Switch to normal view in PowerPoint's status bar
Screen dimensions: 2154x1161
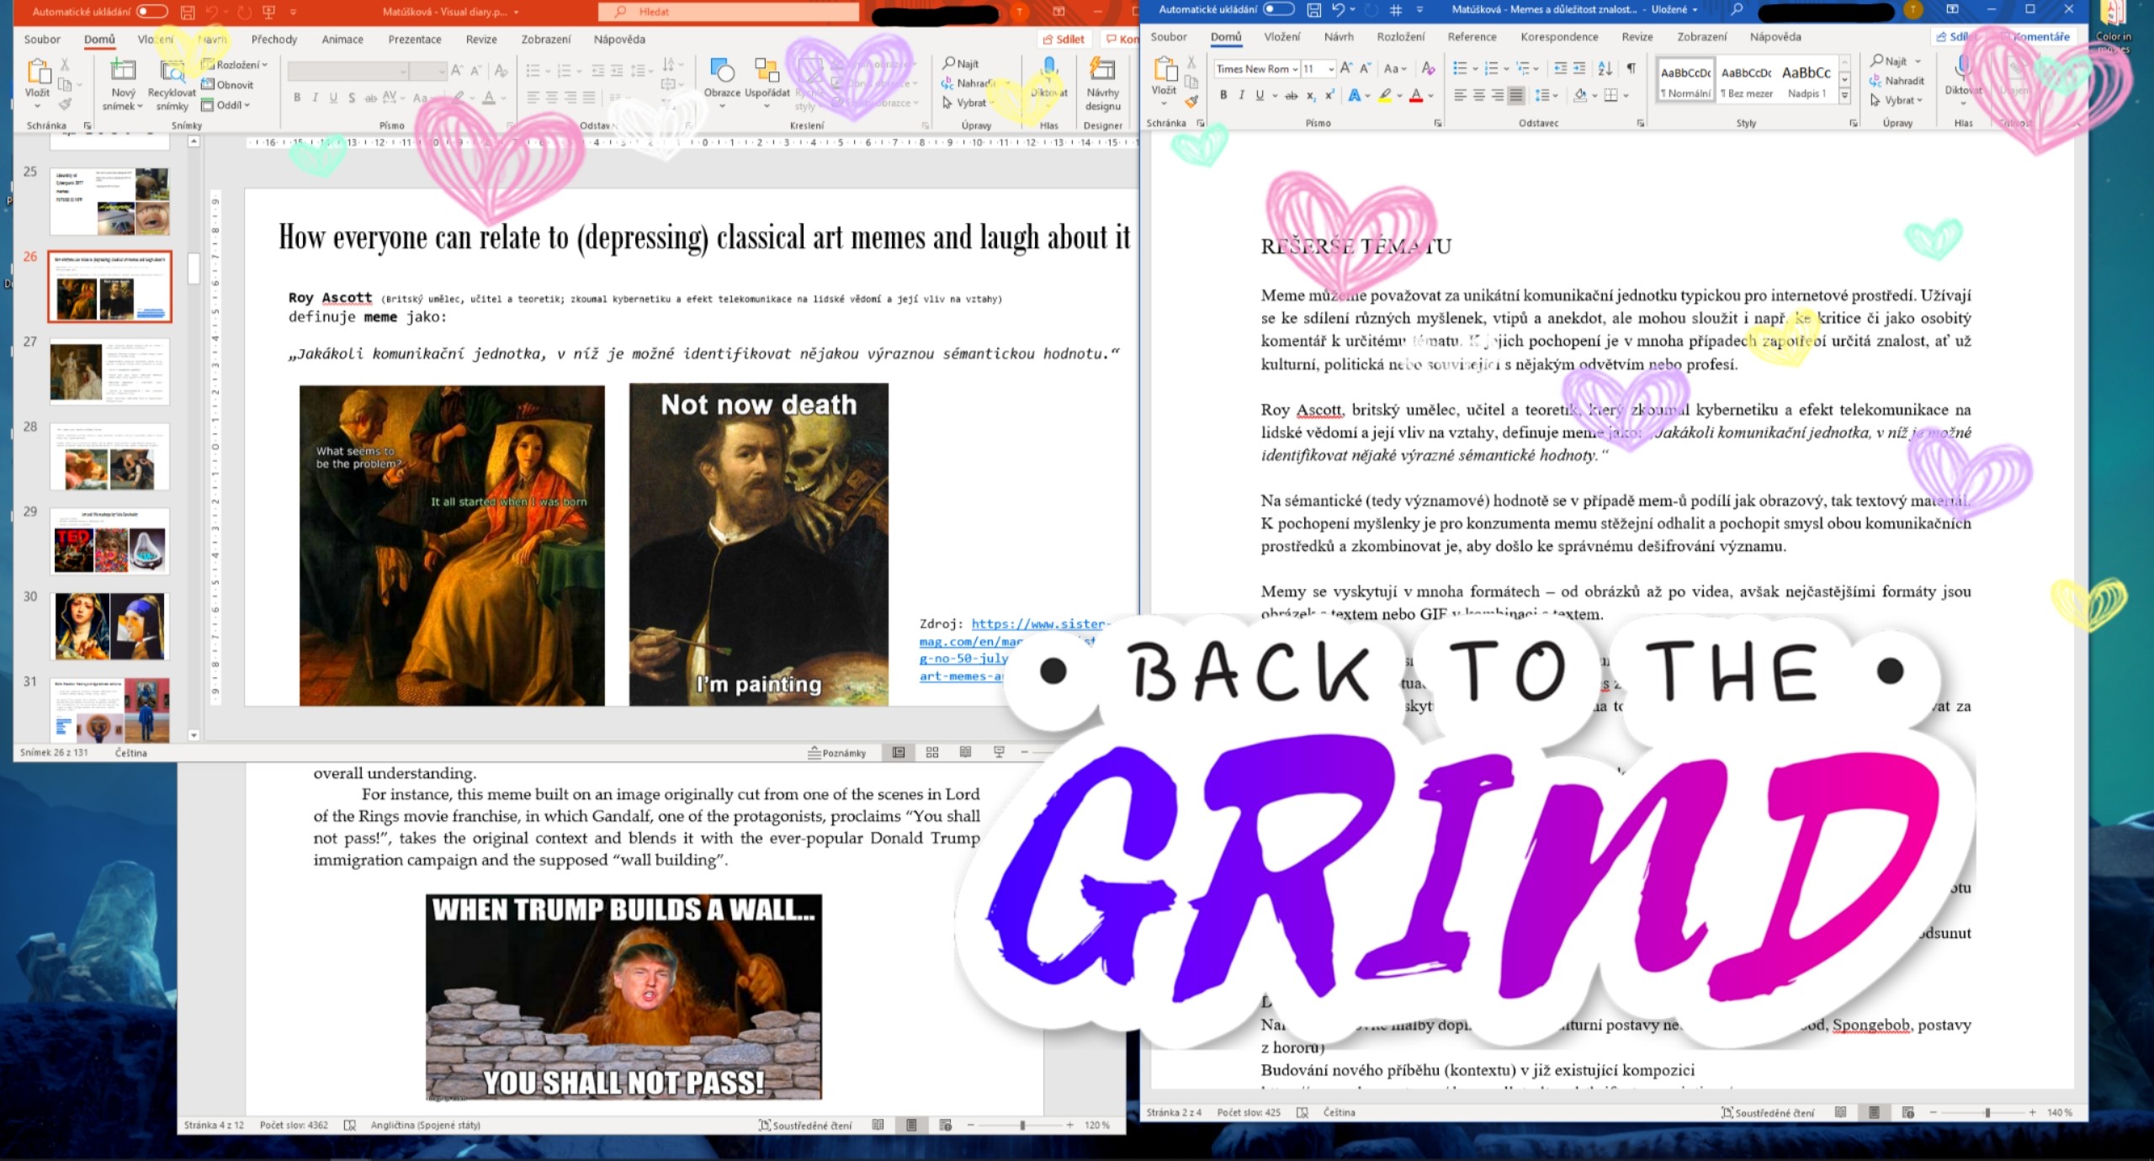pos(899,752)
